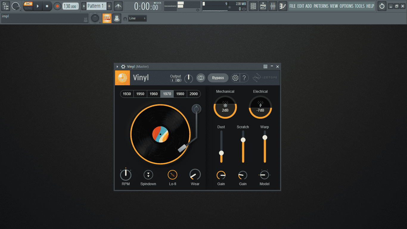
Task: Click the Wear knob
Action: click(195, 175)
